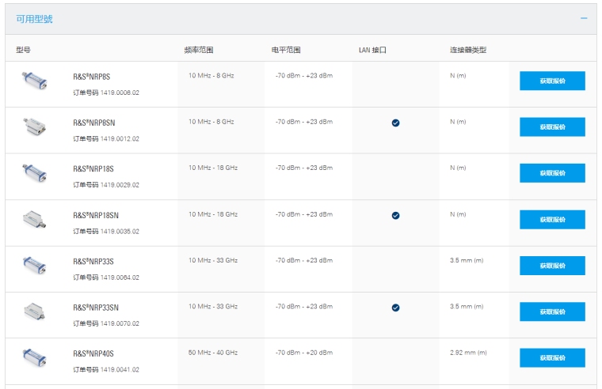Click the R&S NRP33S sensor thumbnail
602x389 pixels.
click(x=34, y=265)
